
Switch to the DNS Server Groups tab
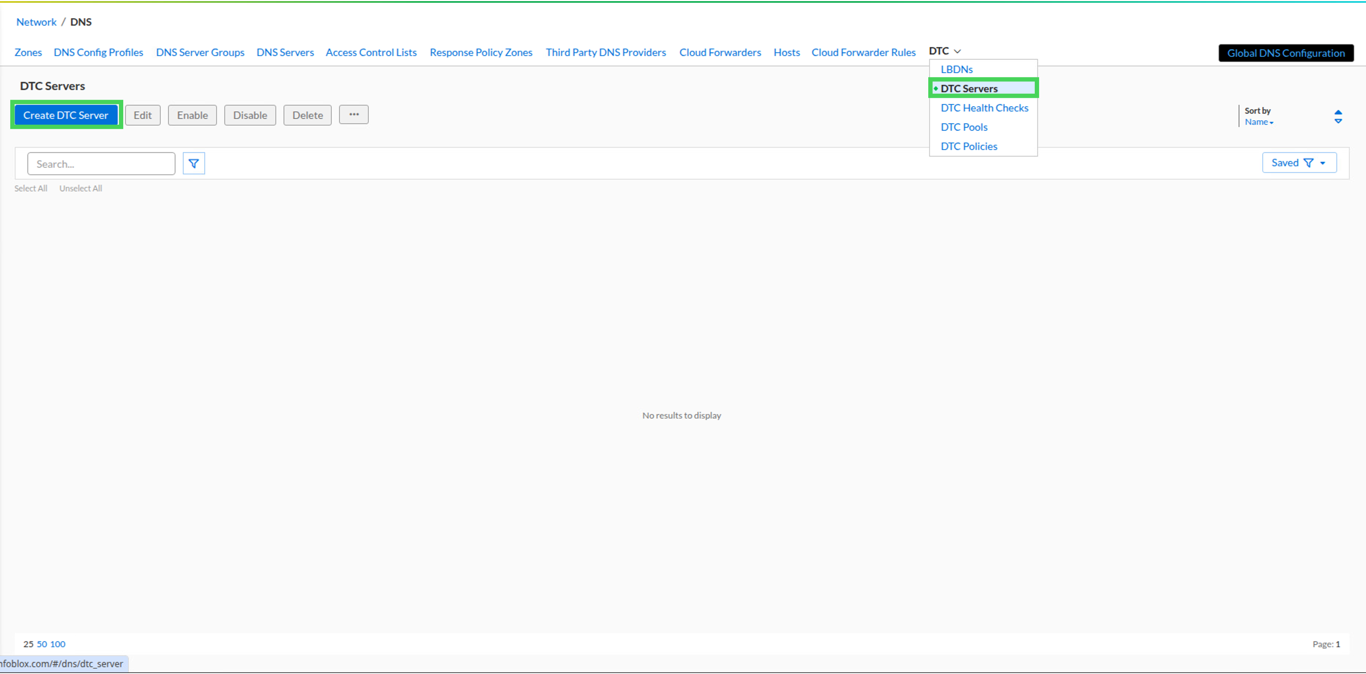(x=200, y=52)
